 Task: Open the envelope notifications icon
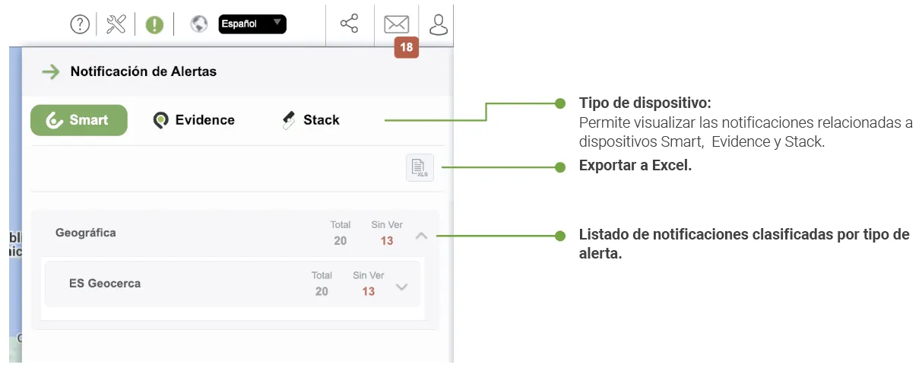(396, 24)
